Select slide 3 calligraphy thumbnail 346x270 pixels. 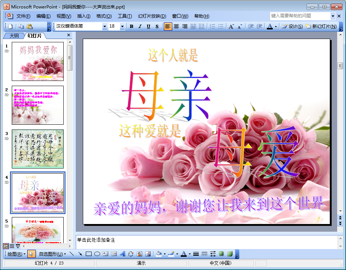(x=38, y=149)
